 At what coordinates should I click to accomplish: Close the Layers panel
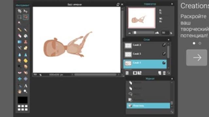[169, 40]
